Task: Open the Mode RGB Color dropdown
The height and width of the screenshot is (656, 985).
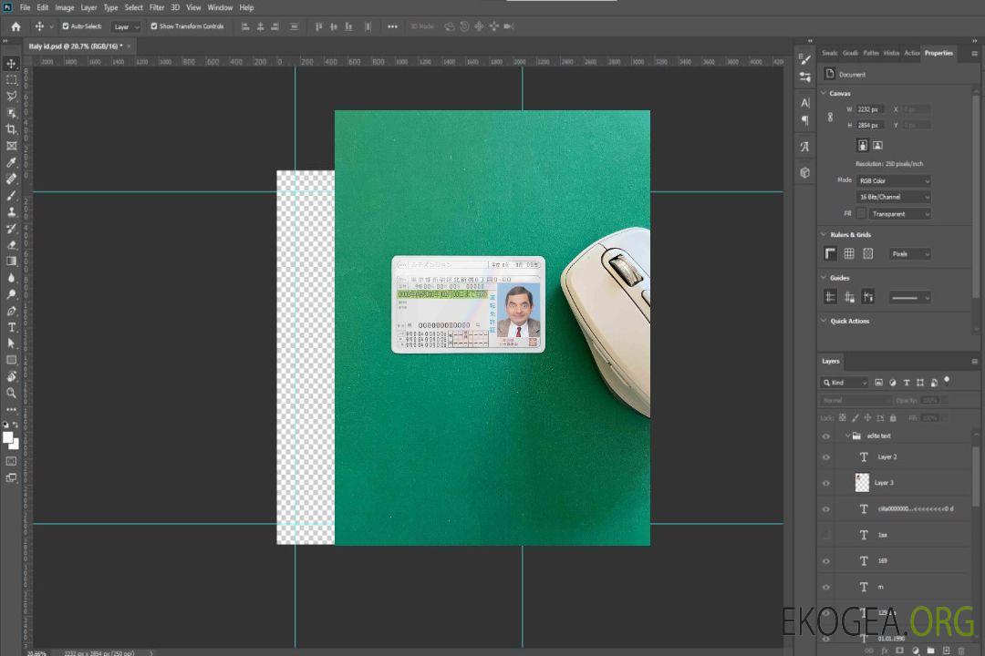Action: pyautogui.click(x=893, y=180)
